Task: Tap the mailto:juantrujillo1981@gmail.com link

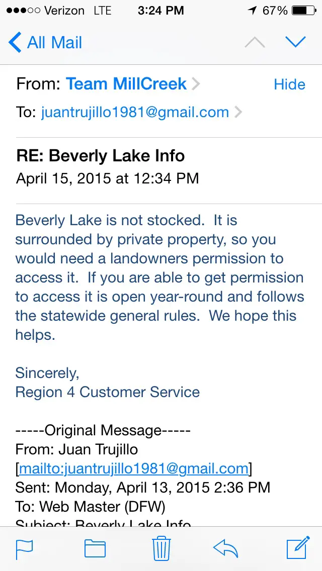Action: click(133, 469)
